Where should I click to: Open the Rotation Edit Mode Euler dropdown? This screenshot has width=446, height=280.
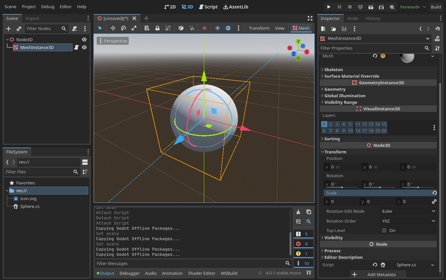[x=408, y=211]
